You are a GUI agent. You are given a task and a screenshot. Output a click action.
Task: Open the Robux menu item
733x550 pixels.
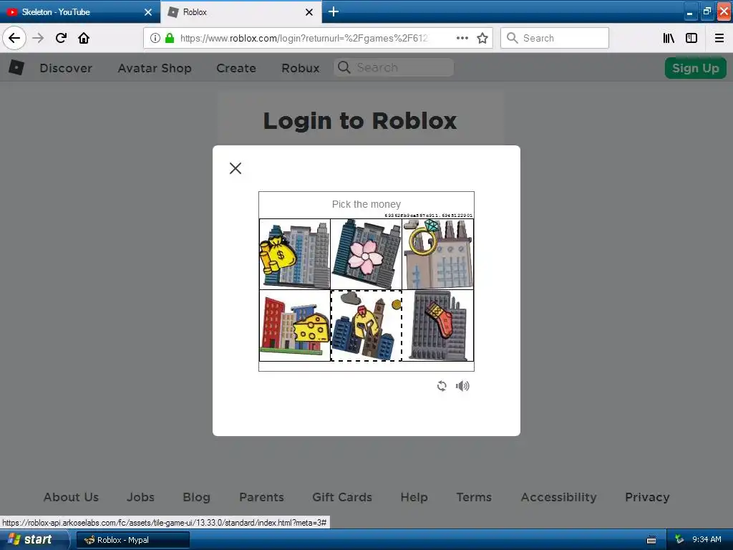pos(301,68)
